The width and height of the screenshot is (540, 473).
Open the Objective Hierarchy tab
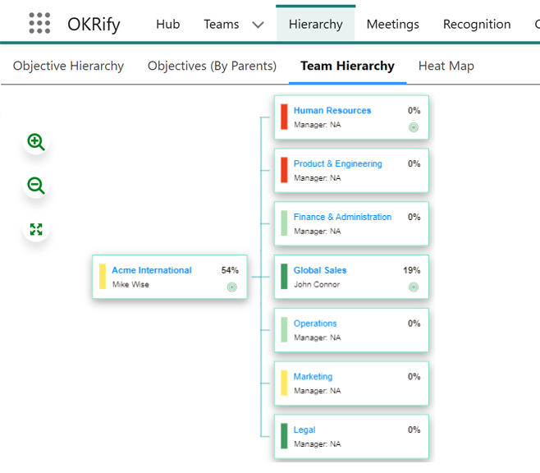pos(68,66)
